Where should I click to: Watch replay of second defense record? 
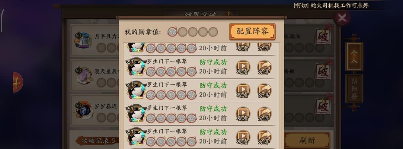(x=243, y=68)
